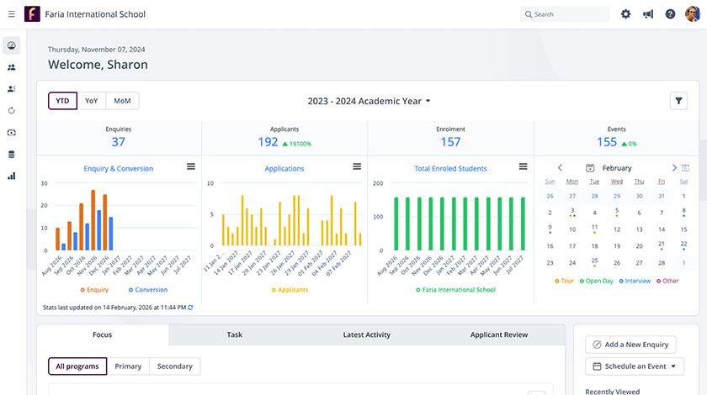
Task: Open the Applications chart menu
Action: tap(357, 166)
